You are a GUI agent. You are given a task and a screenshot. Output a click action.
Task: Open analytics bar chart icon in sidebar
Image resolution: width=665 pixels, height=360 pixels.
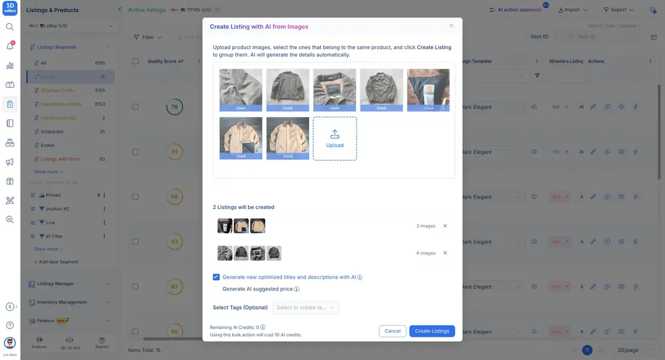(x=10, y=66)
